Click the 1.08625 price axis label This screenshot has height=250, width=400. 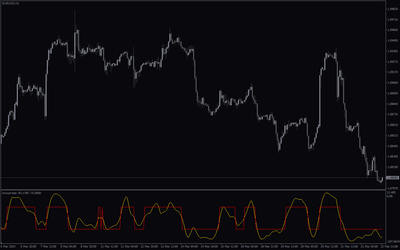pos(392,125)
